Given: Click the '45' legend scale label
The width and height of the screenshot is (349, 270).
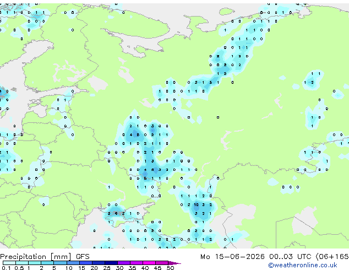Looking at the screenshot, I should tap(157, 268).
